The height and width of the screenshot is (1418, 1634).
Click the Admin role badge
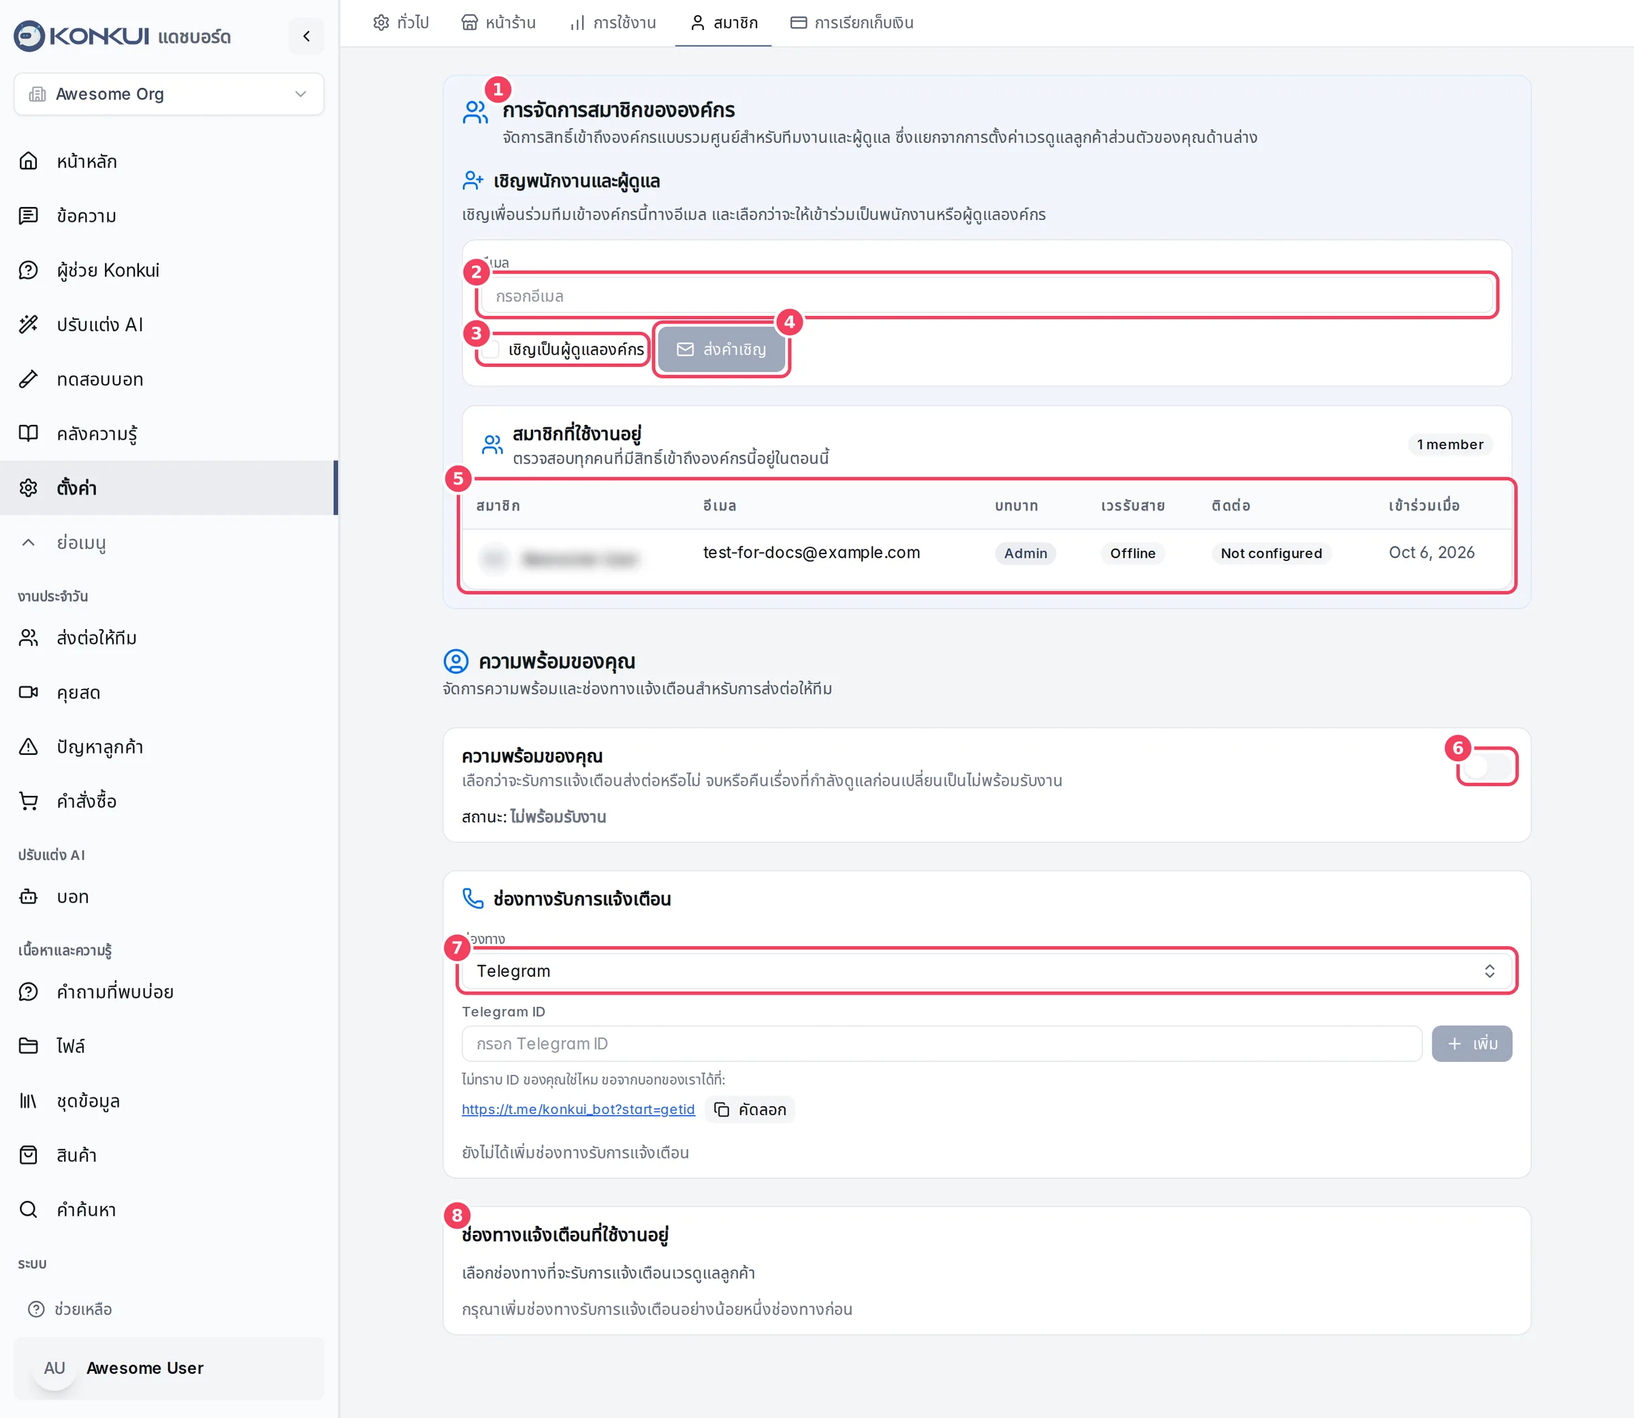click(1025, 554)
